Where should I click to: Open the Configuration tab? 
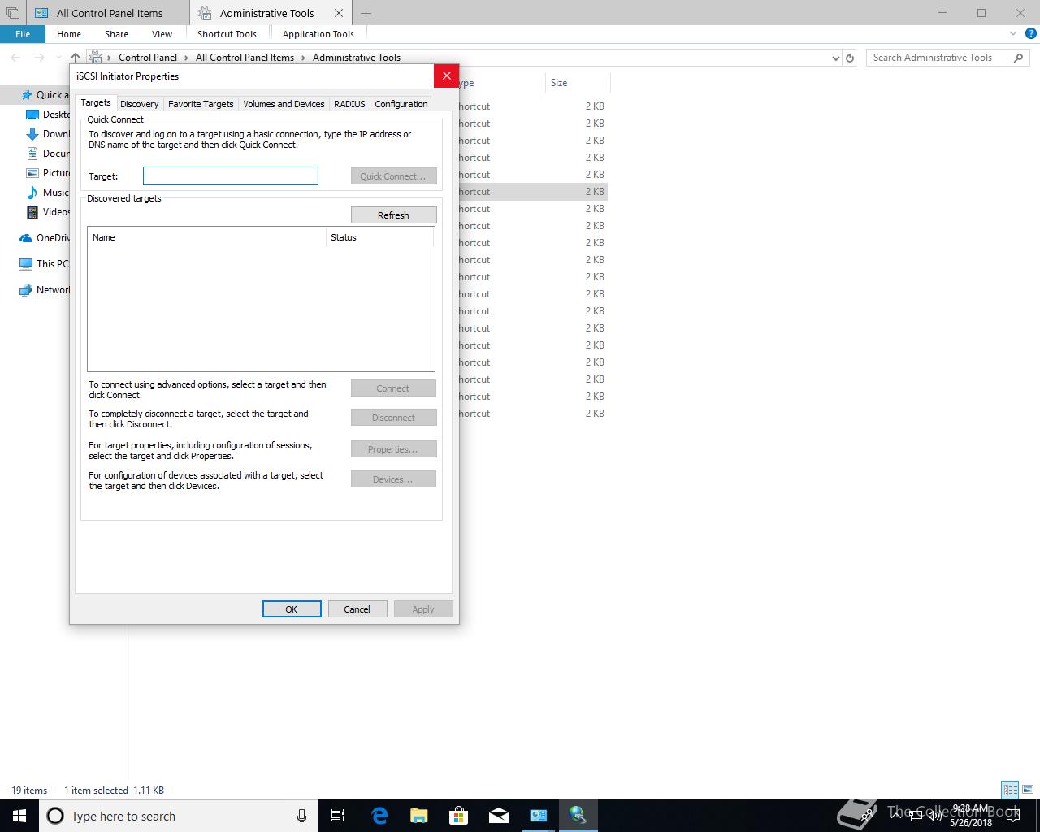pos(401,104)
